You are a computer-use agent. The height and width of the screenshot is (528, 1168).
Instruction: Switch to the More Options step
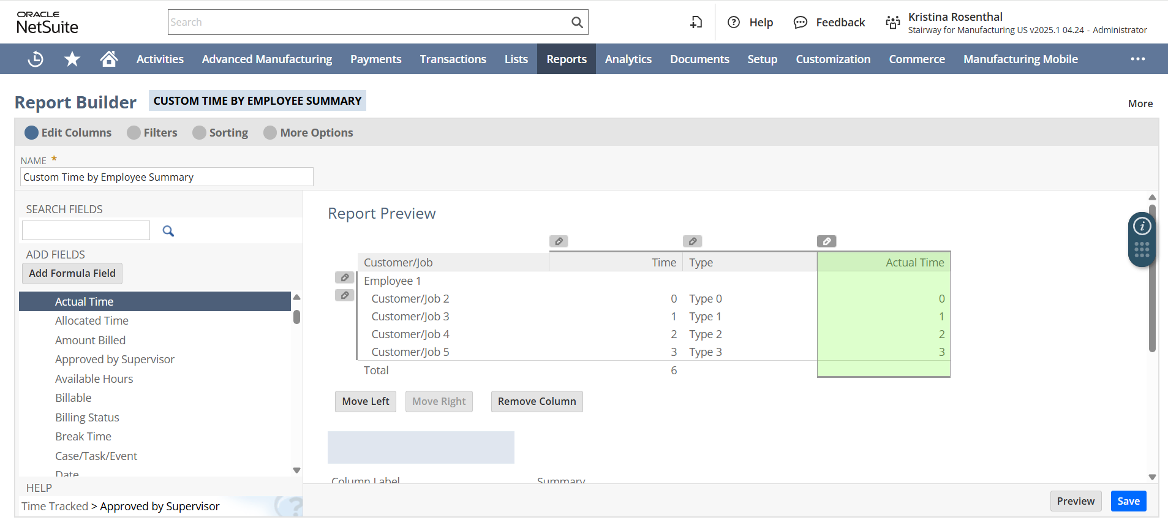click(308, 133)
